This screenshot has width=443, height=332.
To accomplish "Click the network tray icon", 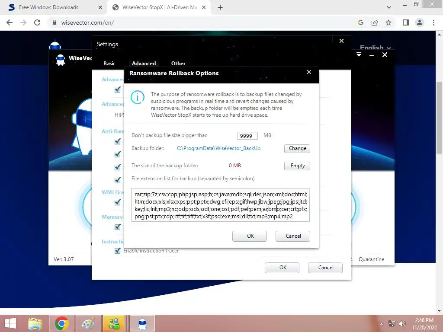I will point(392,324).
